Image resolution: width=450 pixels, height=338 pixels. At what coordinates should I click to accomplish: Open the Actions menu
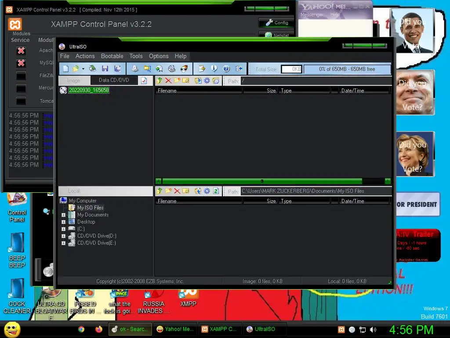(x=85, y=56)
